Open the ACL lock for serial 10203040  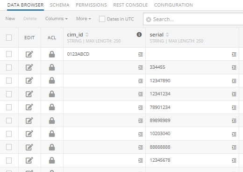point(52,134)
